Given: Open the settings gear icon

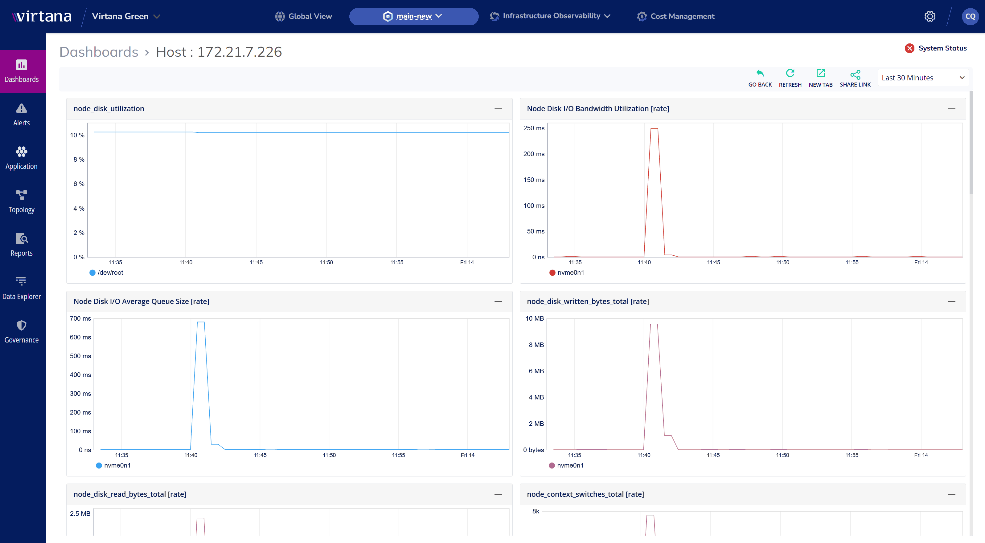Looking at the screenshot, I should [930, 16].
